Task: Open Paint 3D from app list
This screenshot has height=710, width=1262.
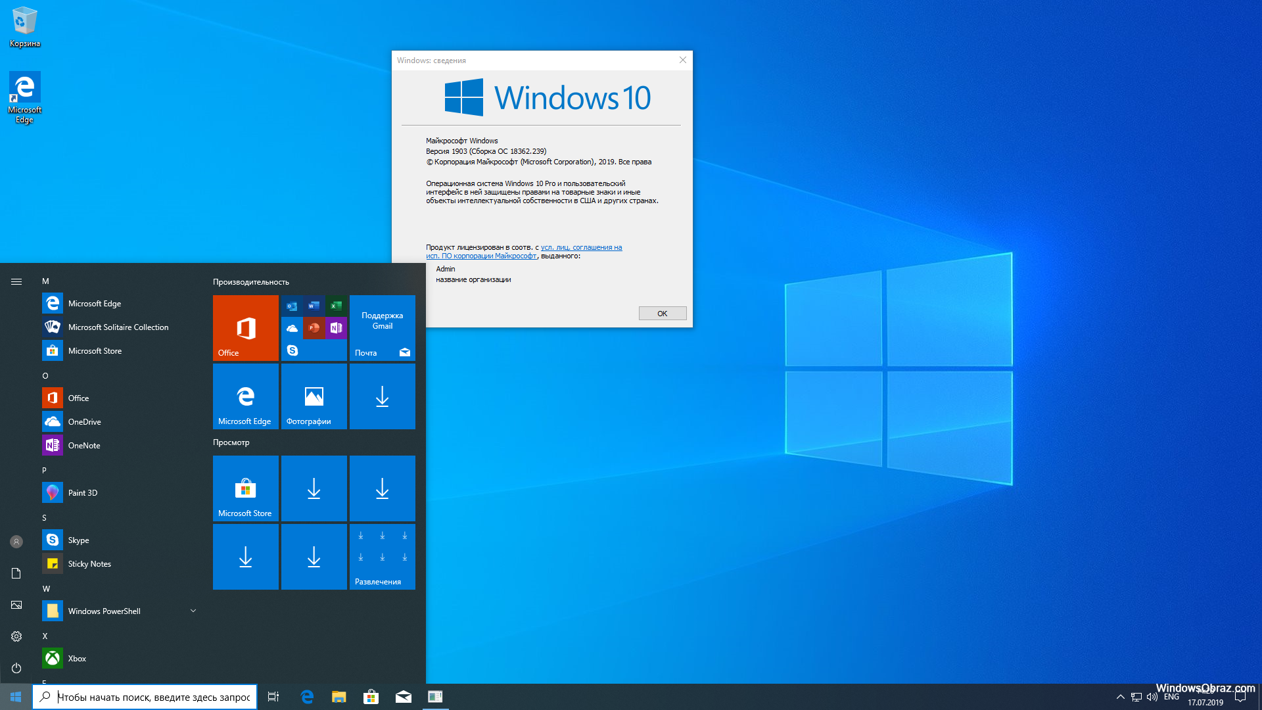Action: 82,492
